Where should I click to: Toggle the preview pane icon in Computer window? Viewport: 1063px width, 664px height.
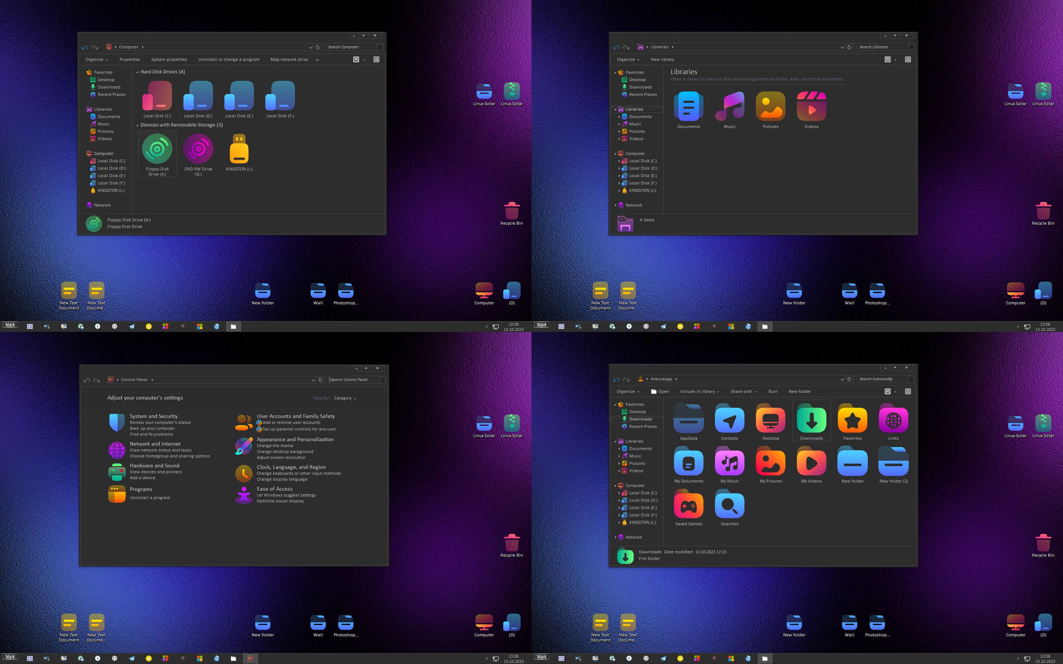point(376,59)
